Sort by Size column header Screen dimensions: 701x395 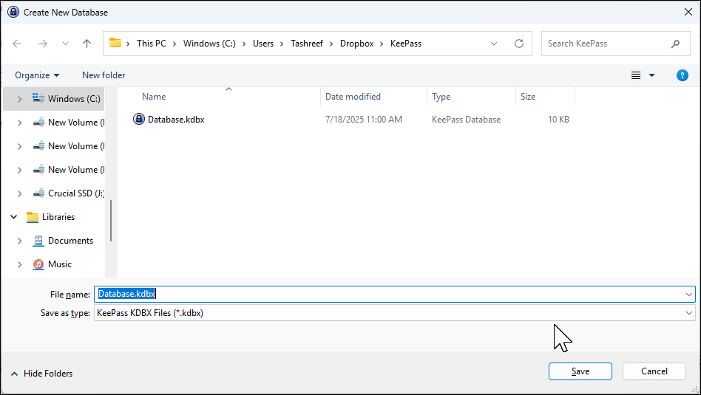click(x=527, y=97)
